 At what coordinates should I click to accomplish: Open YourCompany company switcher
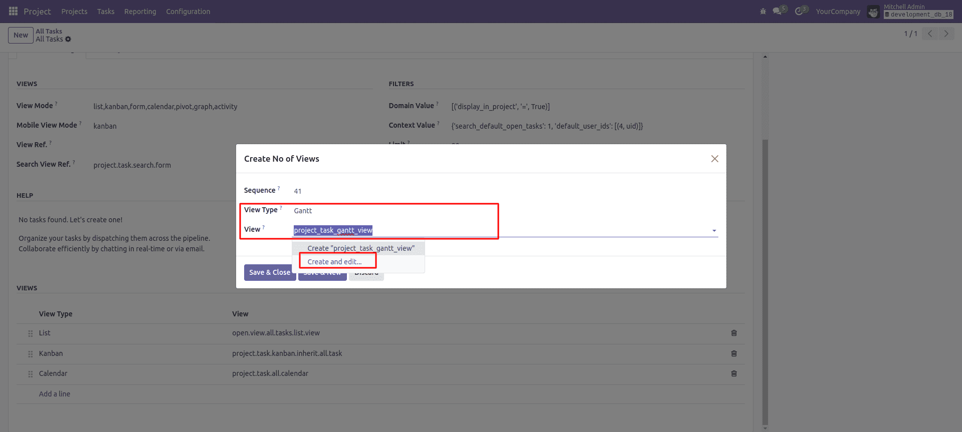click(x=838, y=12)
